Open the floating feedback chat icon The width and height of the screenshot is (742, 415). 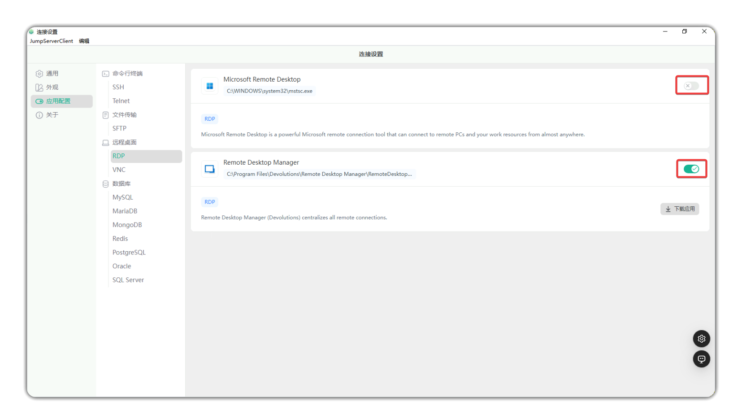[x=701, y=359]
